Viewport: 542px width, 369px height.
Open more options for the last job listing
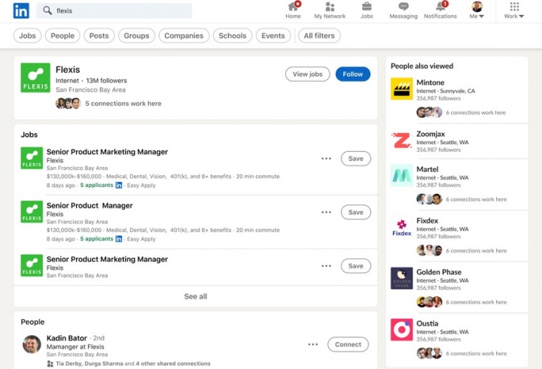(326, 266)
